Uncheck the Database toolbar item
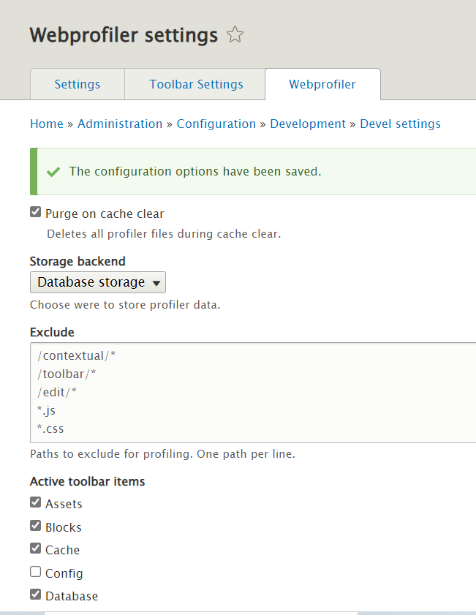The height and width of the screenshot is (615, 476). click(35, 594)
